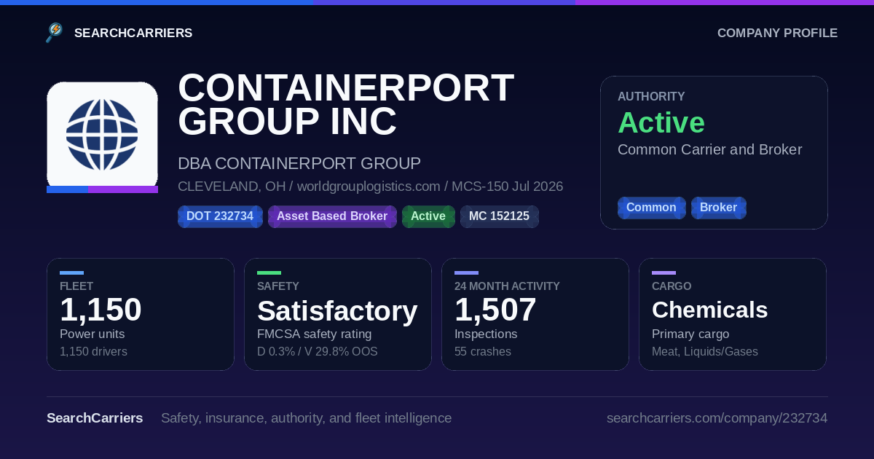
Task: Click the Chemicals primary cargo value
Action: (709, 310)
